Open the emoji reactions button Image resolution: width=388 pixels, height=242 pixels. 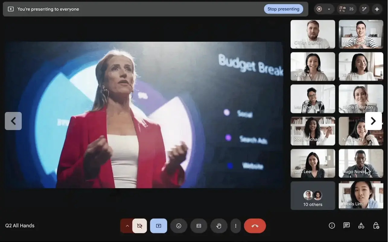tap(179, 226)
